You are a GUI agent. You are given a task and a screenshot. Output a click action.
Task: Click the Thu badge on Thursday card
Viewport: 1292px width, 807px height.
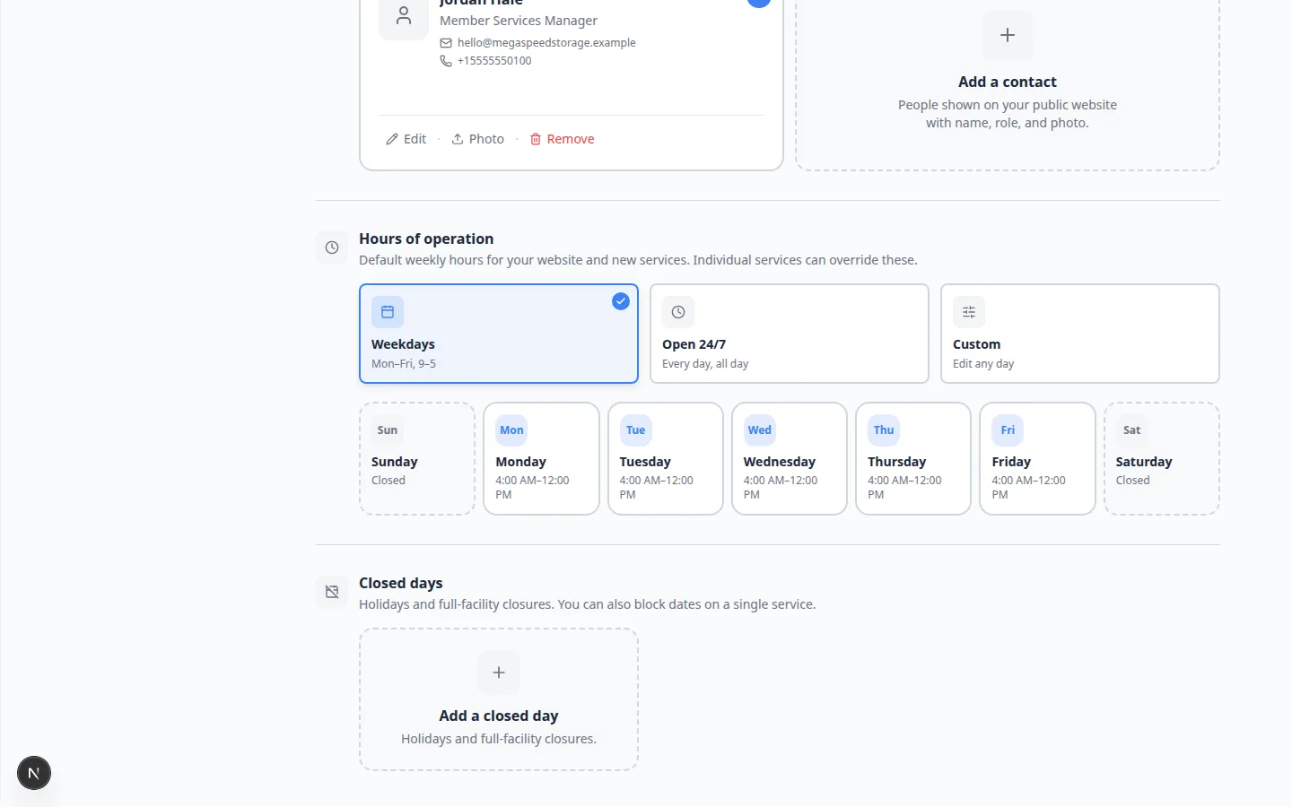(884, 430)
